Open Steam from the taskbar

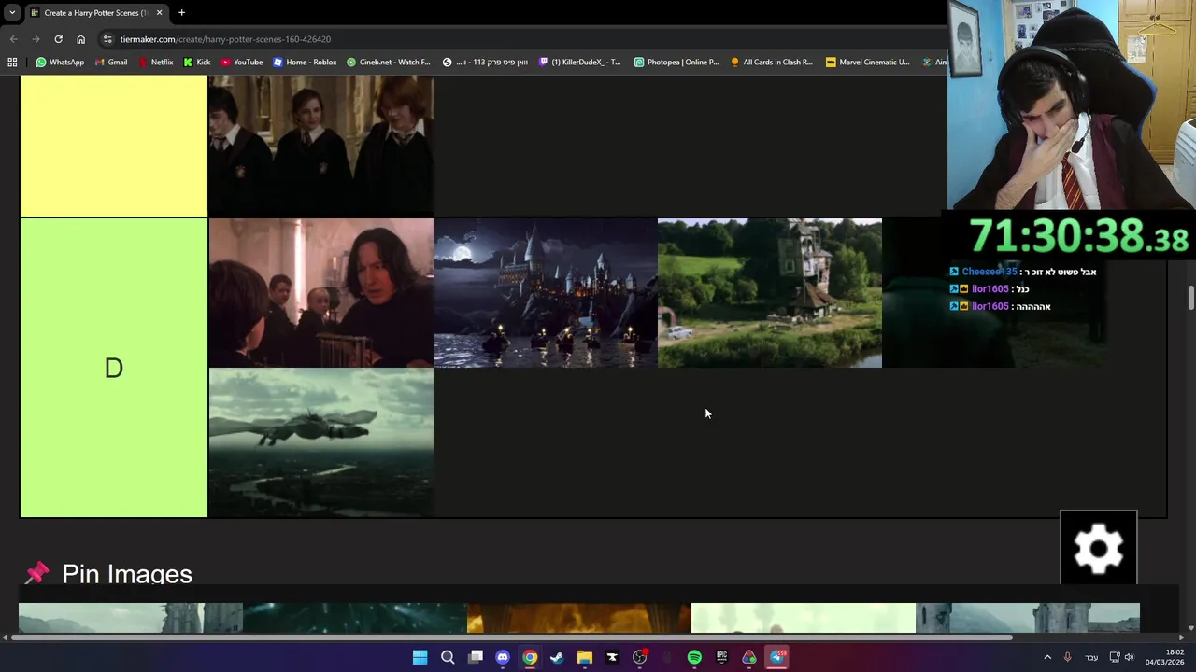point(557,657)
